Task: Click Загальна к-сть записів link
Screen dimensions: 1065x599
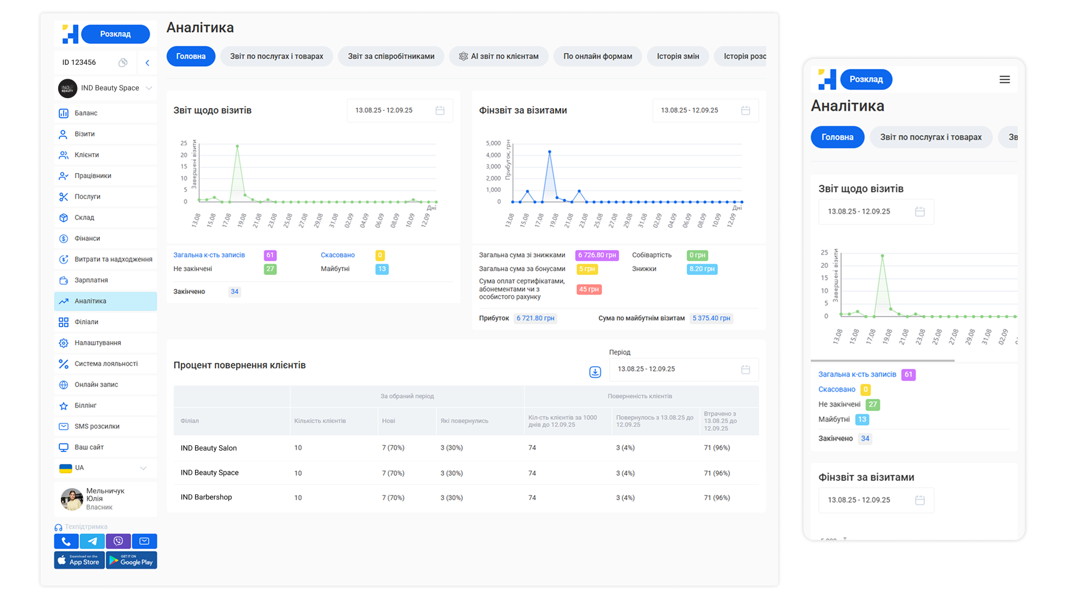Action: [209, 255]
